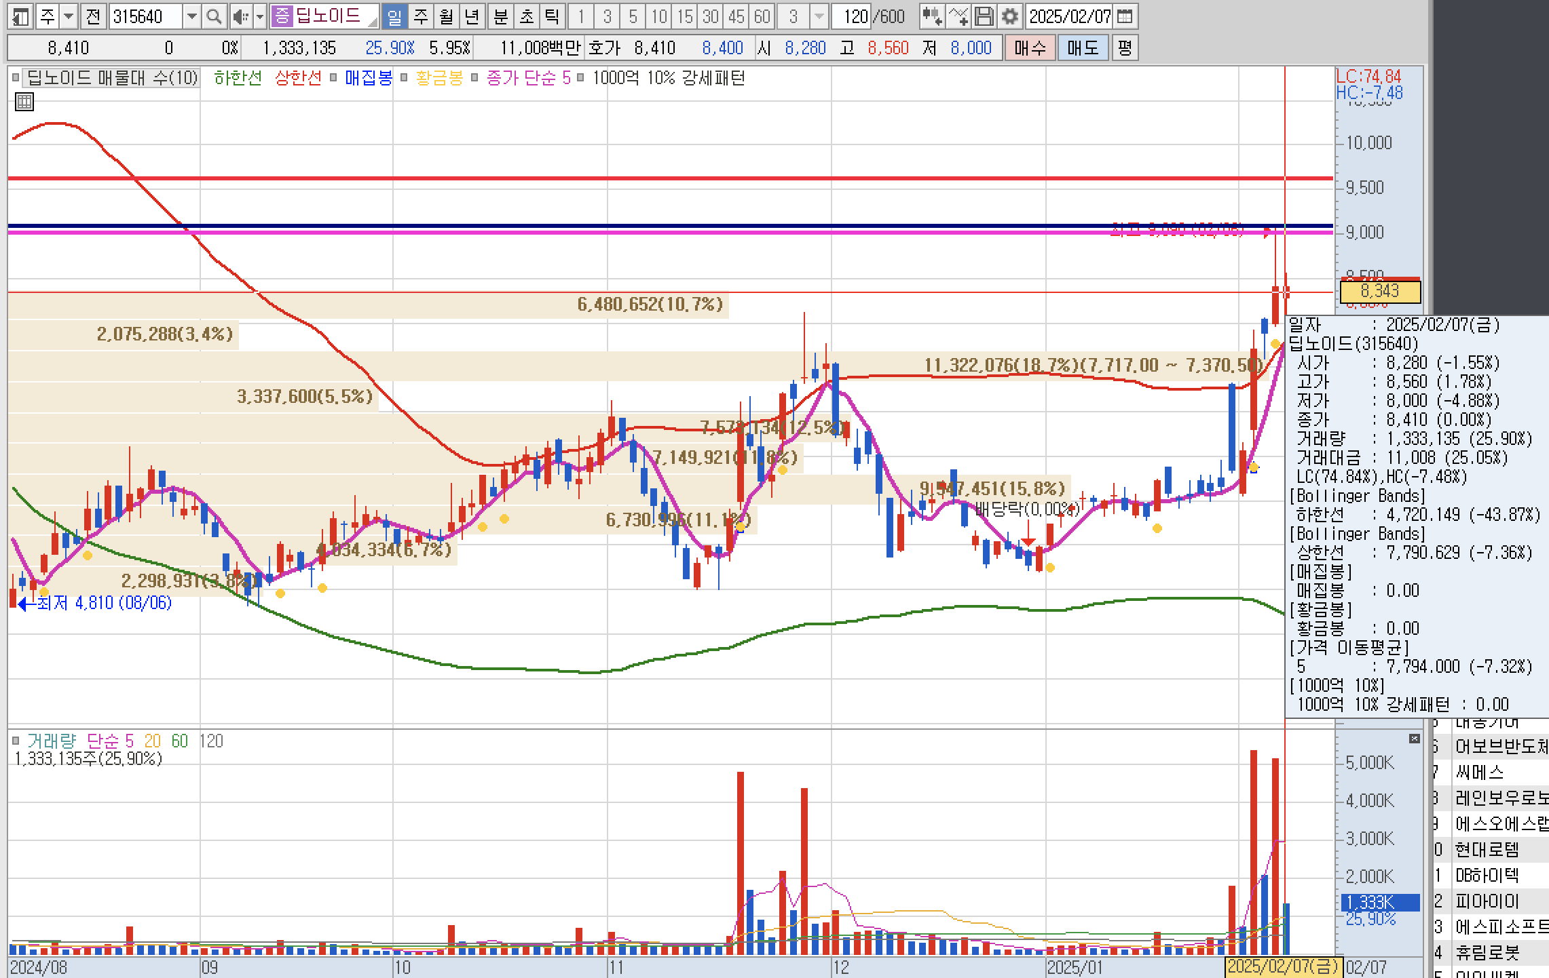The image size is (1549, 978).
Task: Expand the 주 market type dropdown
Action: [x=69, y=16]
